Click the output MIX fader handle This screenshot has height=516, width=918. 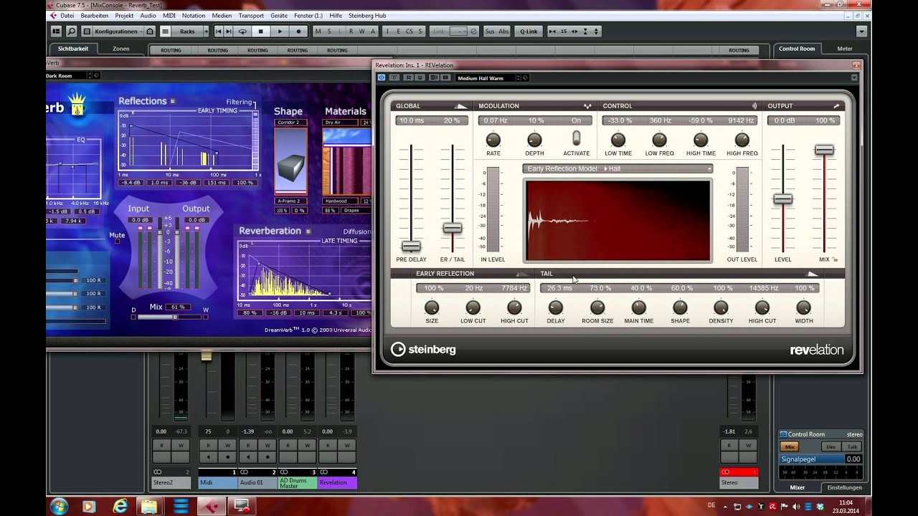[824, 150]
